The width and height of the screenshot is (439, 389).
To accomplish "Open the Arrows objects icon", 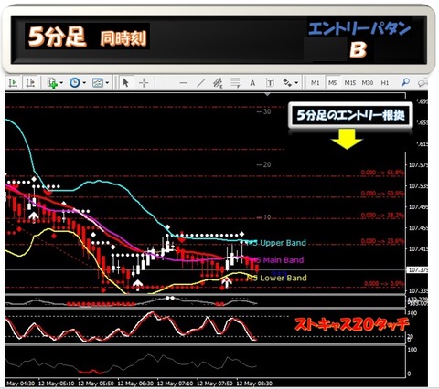I will click(x=287, y=82).
